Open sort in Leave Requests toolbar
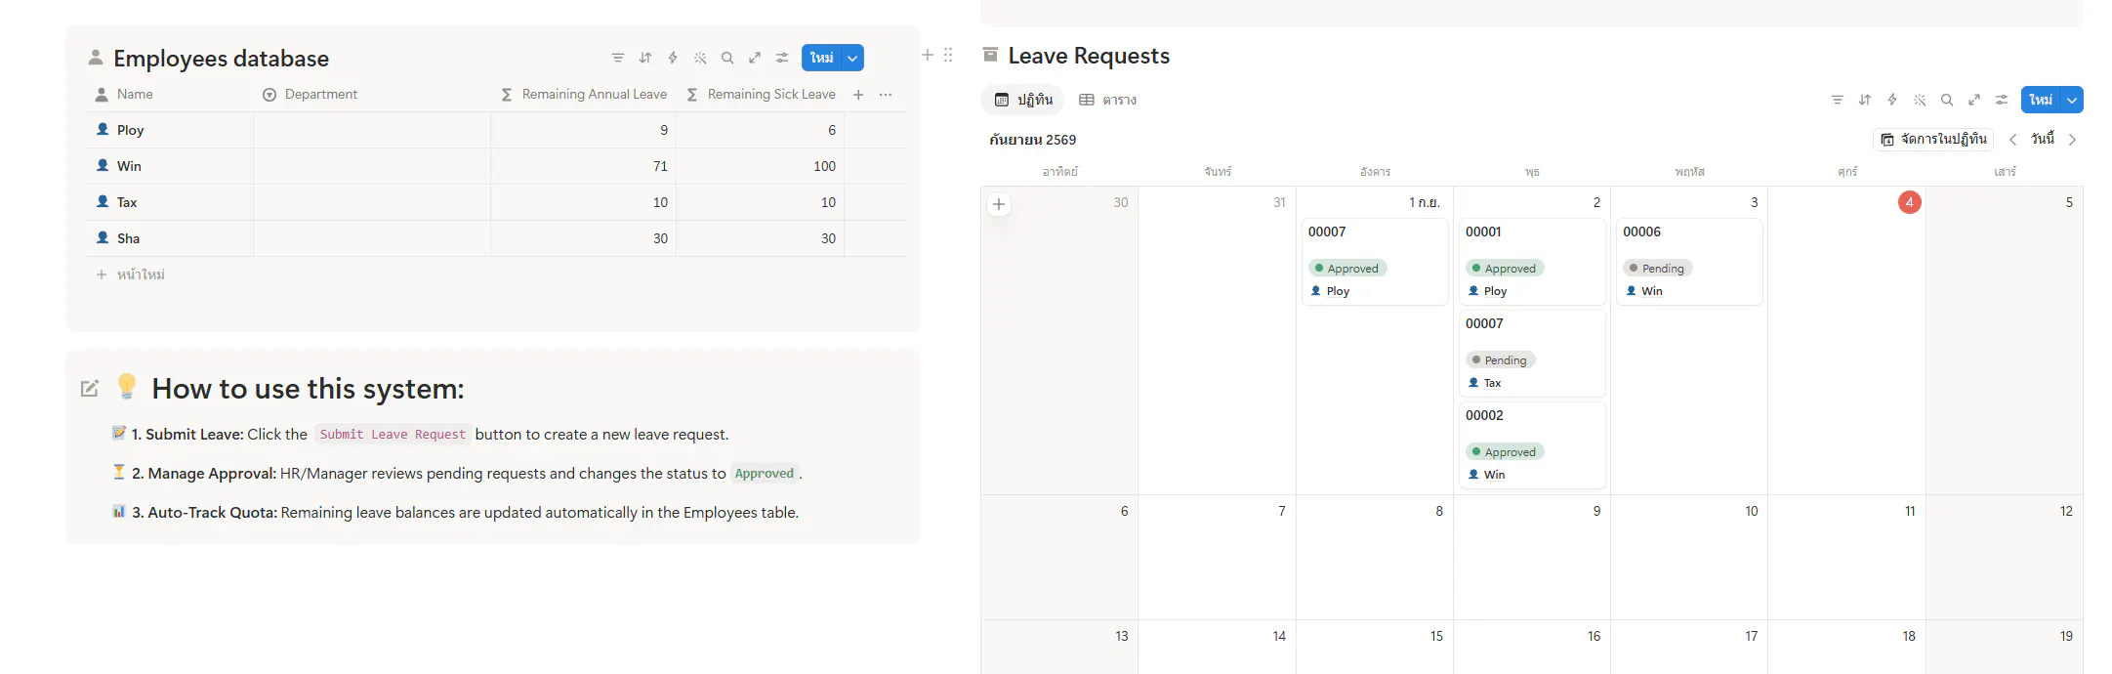This screenshot has width=2112, height=674. coord(1865,100)
